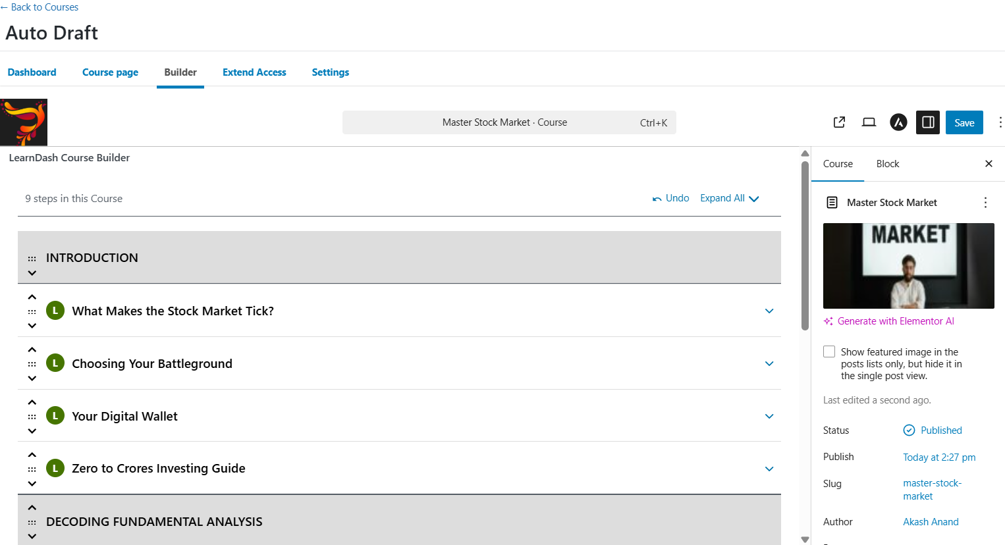This screenshot has width=1005, height=545.
Task: Click the circular Astra theme icon
Action: tap(898, 122)
